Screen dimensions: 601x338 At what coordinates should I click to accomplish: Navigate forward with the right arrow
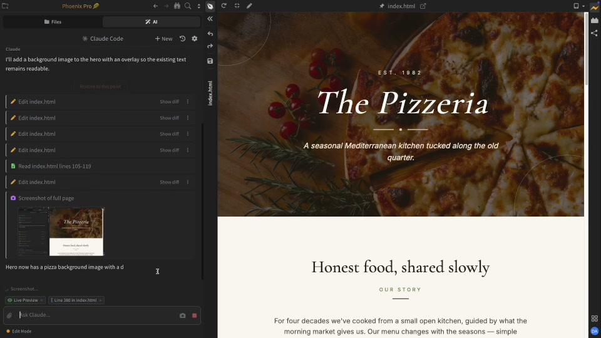click(167, 6)
